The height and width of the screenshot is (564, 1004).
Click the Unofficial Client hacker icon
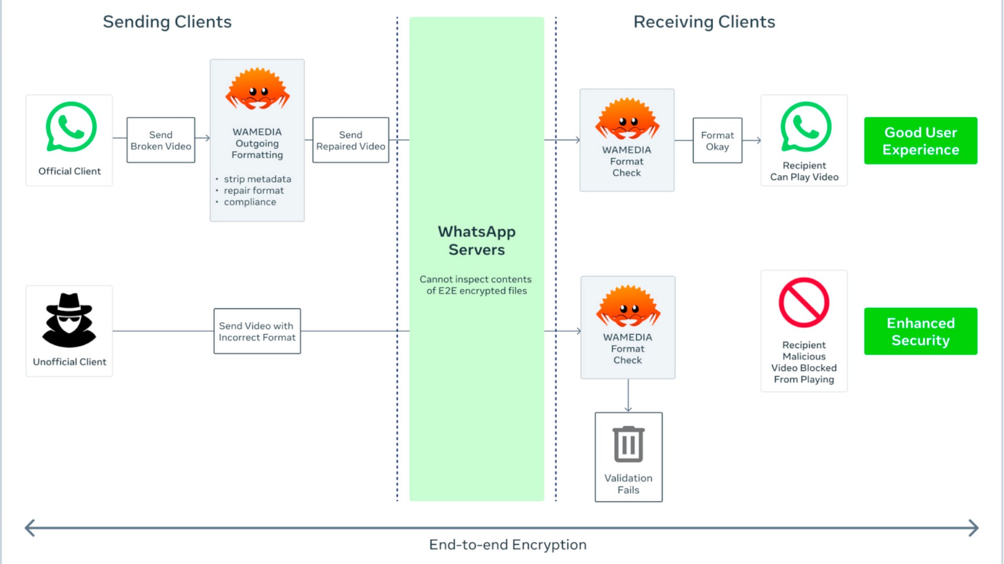pos(69,320)
